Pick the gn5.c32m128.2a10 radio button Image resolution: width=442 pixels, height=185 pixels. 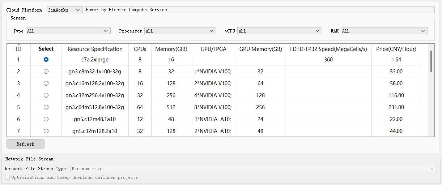[x=46, y=131]
